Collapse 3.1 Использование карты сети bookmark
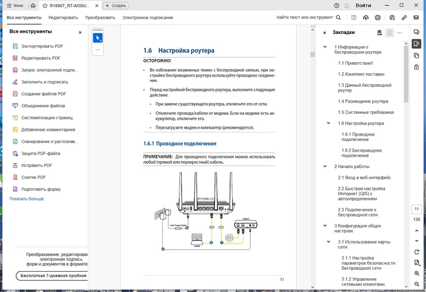 [x=329, y=242]
